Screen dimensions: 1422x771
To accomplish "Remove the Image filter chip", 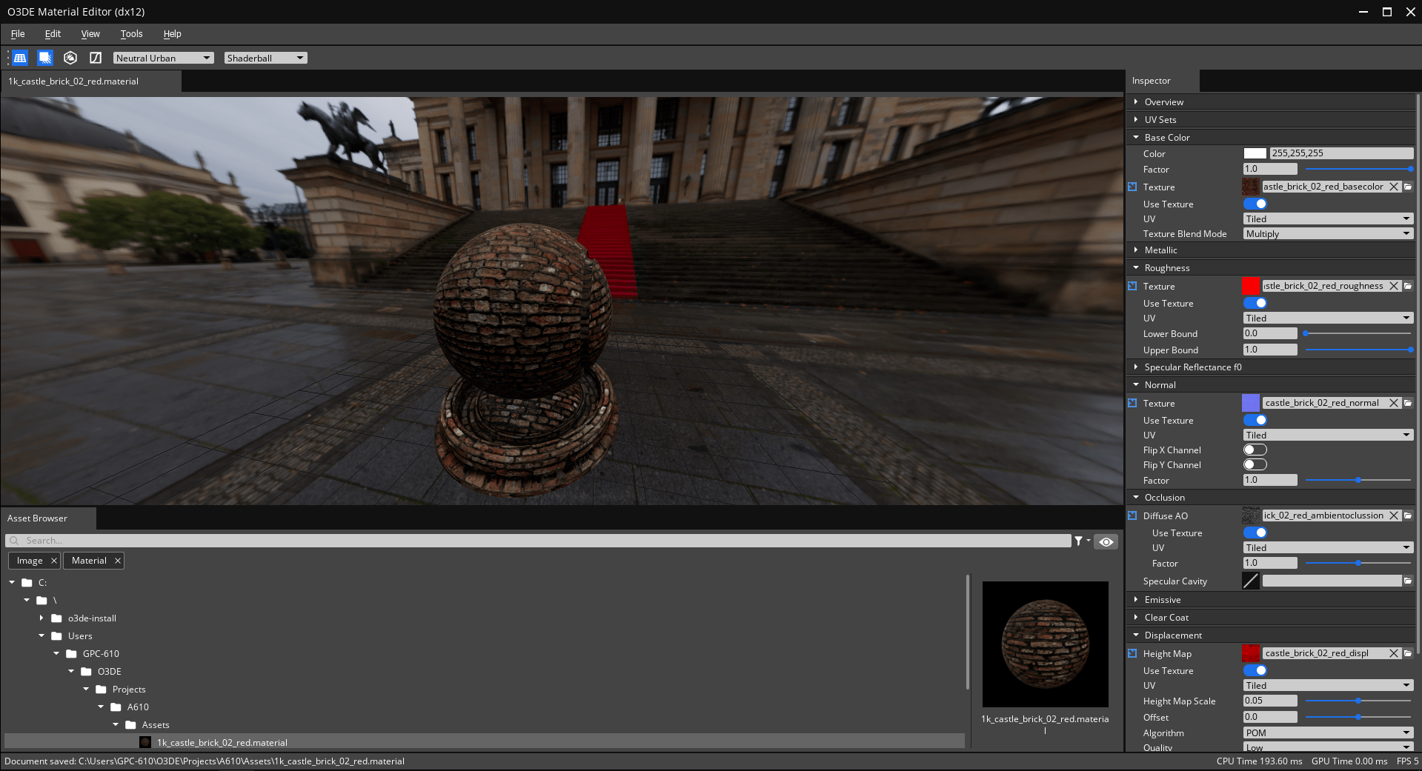I will [53, 561].
